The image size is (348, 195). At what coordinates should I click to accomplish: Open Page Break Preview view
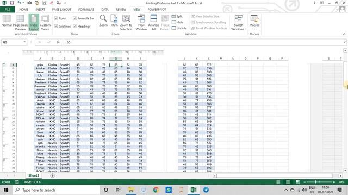point(20,23)
